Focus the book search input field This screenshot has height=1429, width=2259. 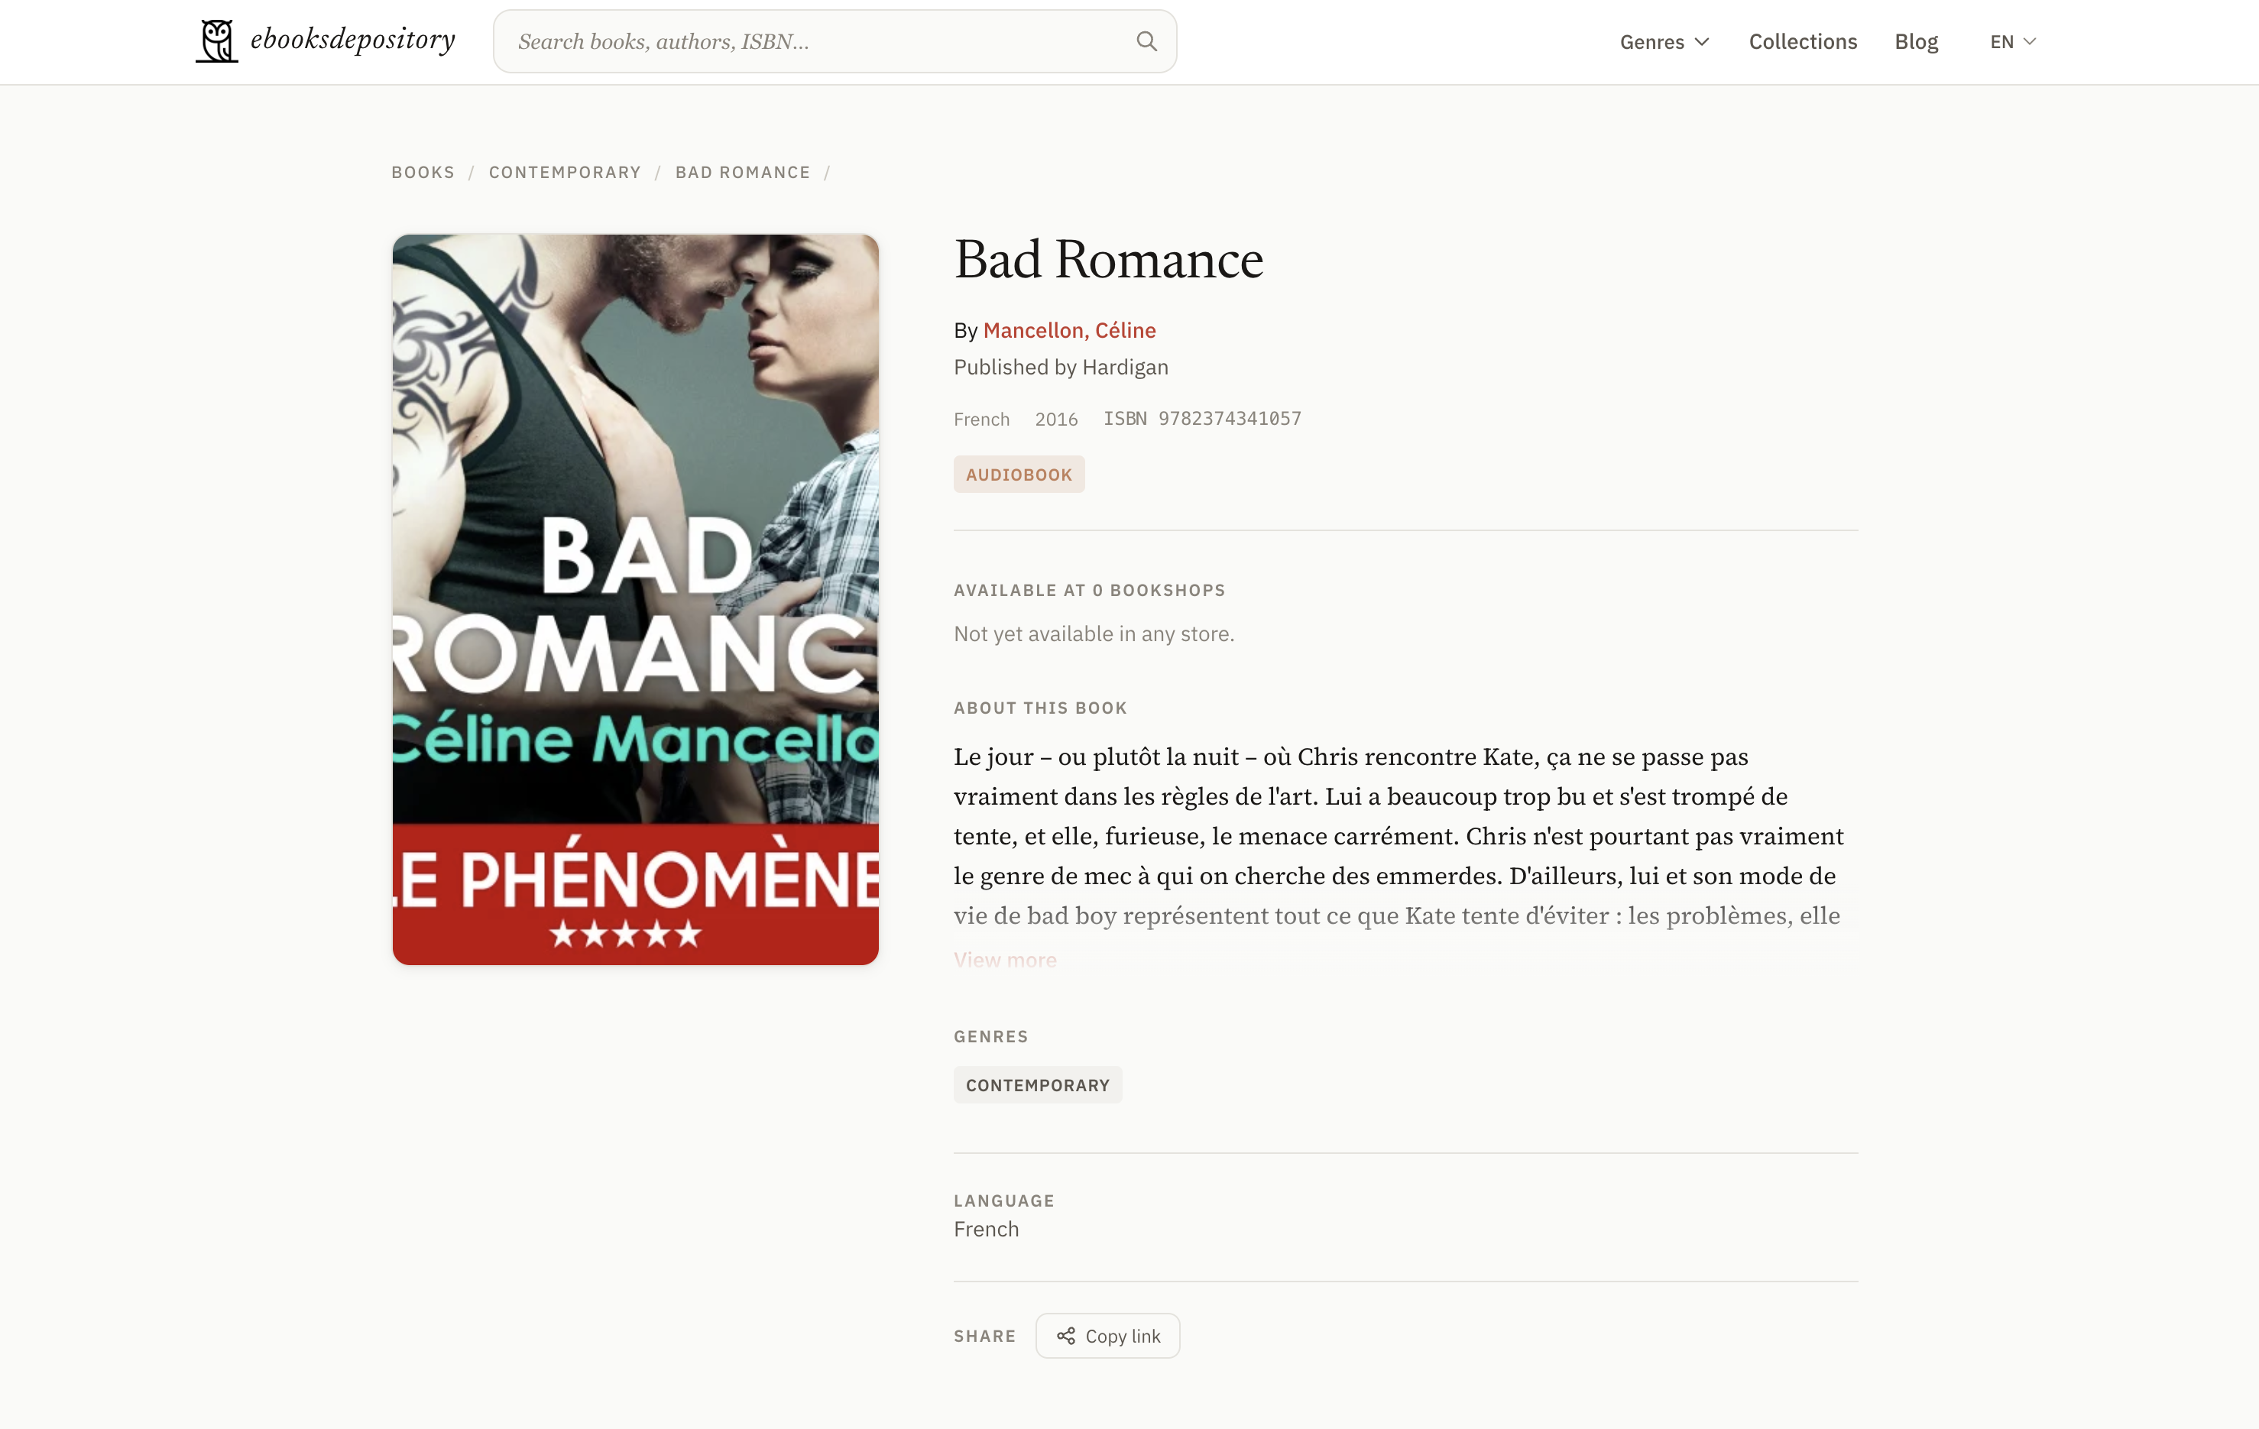(x=816, y=41)
